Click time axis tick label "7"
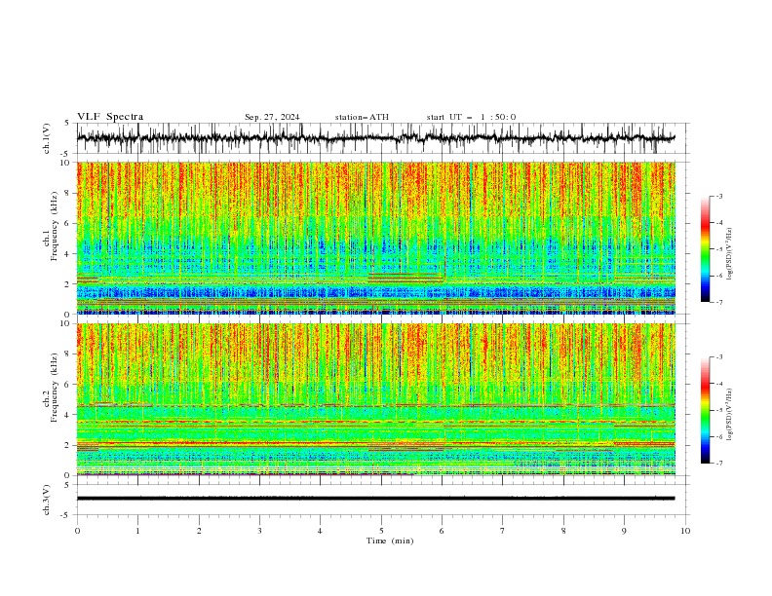The image size is (772, 596). point(503,531)
